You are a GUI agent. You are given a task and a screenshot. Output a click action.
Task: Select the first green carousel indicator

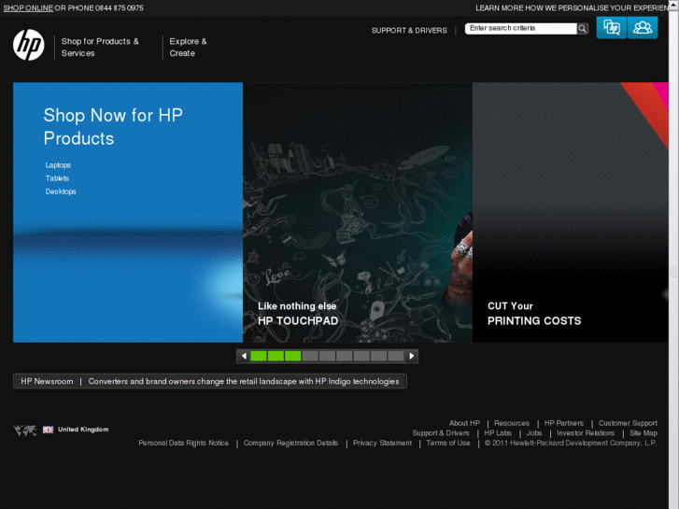coord(259,356)
